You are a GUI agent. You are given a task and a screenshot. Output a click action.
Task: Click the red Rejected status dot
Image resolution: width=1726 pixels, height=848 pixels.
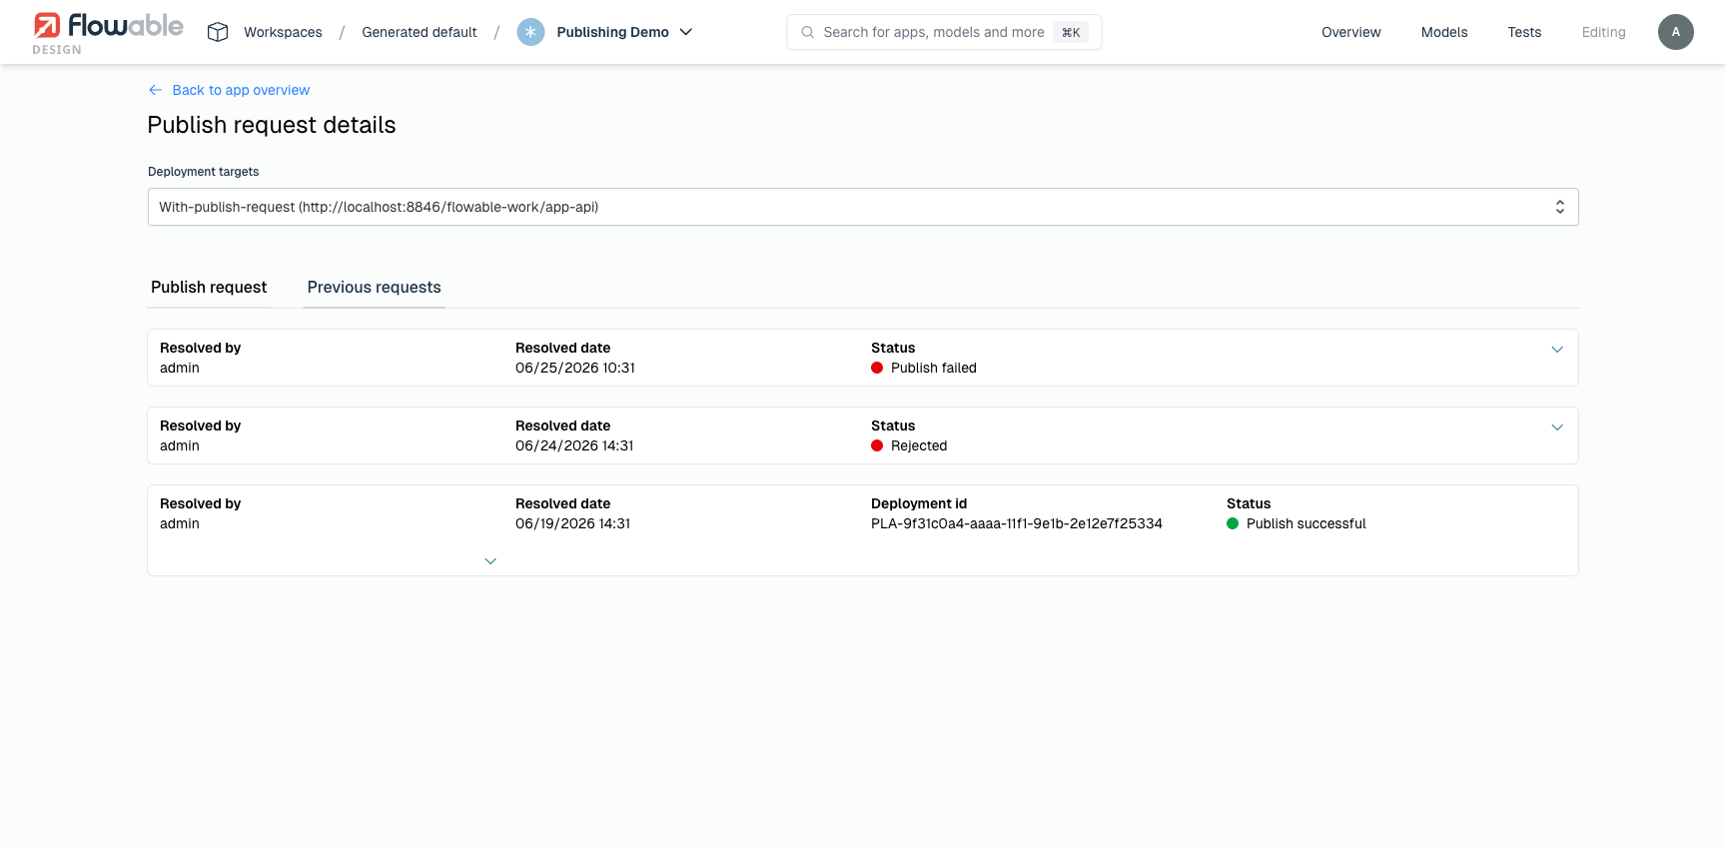(877, 445)
